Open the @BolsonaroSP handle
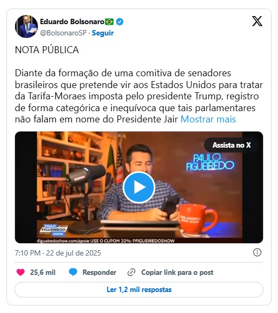 tap(63, 33)
